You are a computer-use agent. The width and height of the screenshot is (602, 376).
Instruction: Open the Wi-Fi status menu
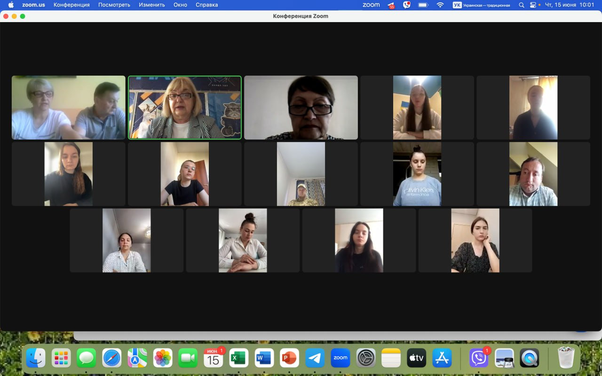coord(440,5)
